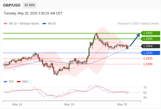Select the 1.3400 green resistance tag

(x=150, y=33)
